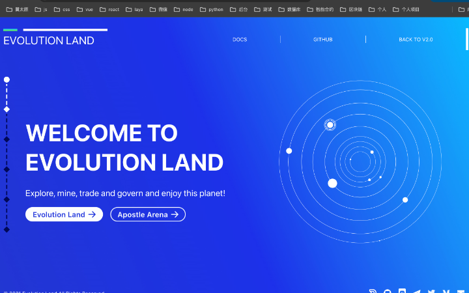
Task: Jump to the last diamond section marker
Action: click(x=7, y=230)
